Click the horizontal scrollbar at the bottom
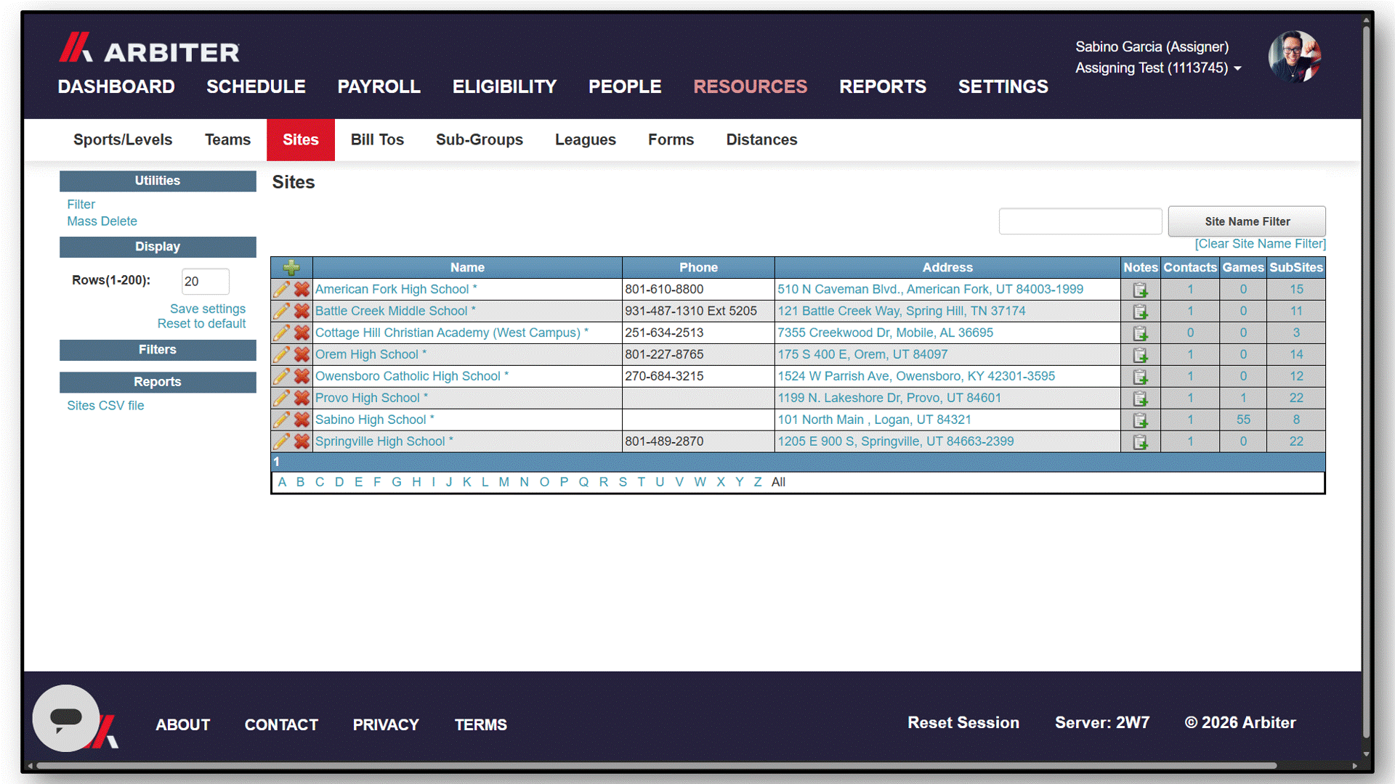Screen dimensions: 1395x784 pyautogui.click(x=657, y=765)
